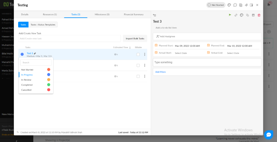This screenshot has width=277, height=142.
Task: Open project comments chat bubble icon
Action: [x=235, y=5]
